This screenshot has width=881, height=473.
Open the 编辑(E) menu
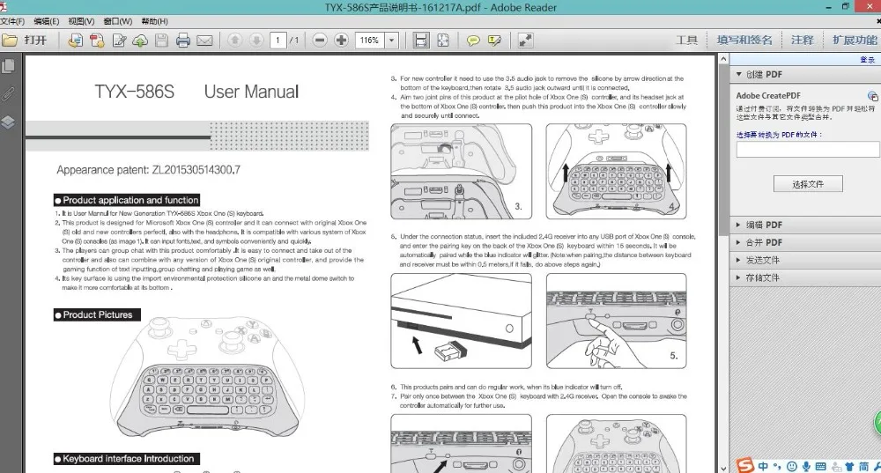coord(47,21)
